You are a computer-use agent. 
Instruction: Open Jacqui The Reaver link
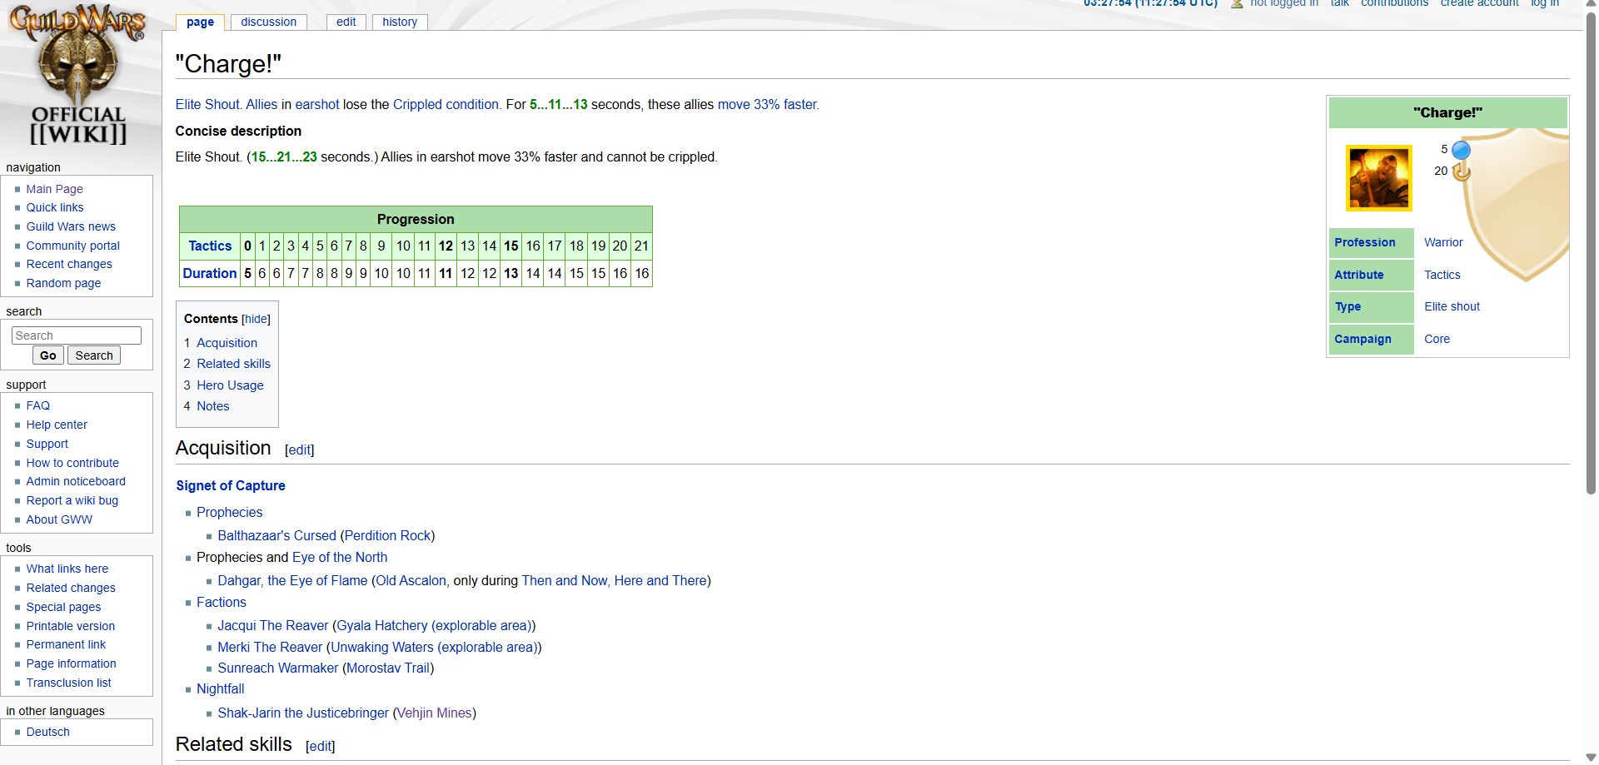[x=273, y=625]
